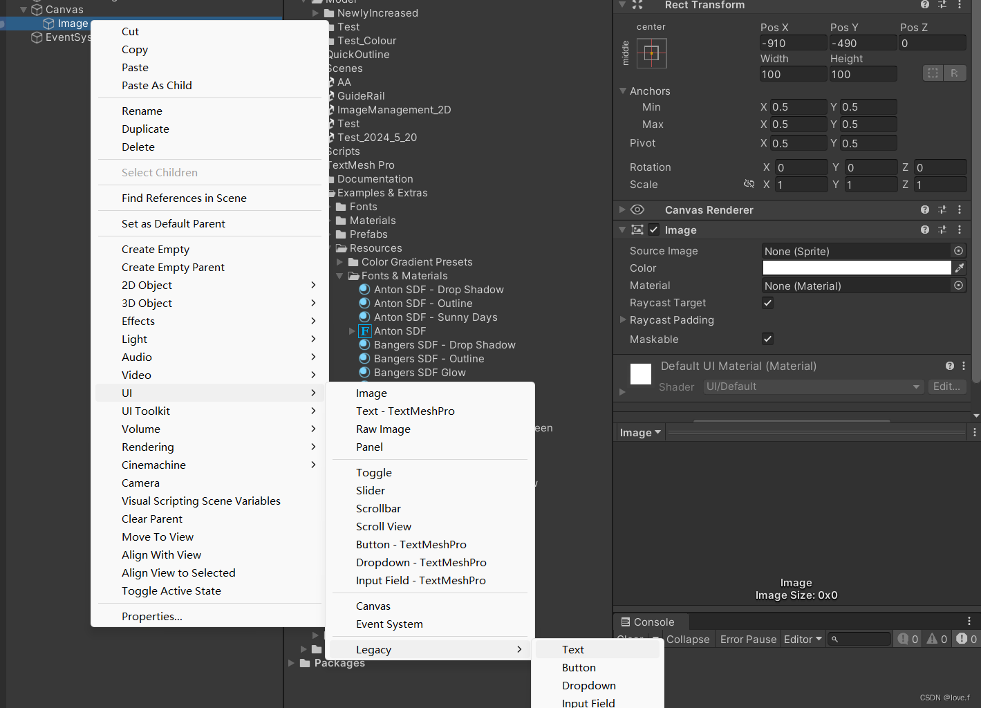Collapse the Anchors section
The height and width of the screenshot is (708, 981).
tap(623, 91)
